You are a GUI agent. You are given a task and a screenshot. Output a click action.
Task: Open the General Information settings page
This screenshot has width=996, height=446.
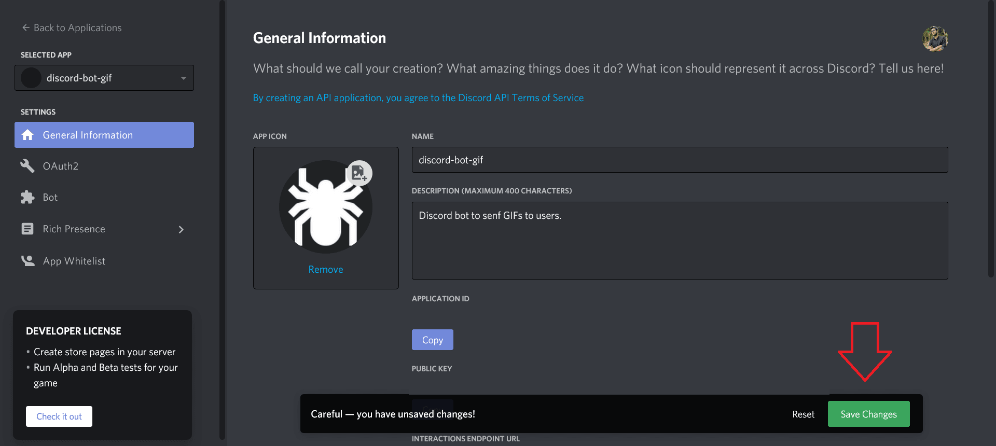(x=104, y=135)
